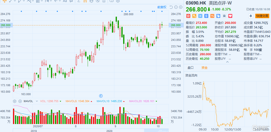This screenshot has width=271, height=132.
Task: Collapse the quote details chevron
Action: click(x=227, y=62)
